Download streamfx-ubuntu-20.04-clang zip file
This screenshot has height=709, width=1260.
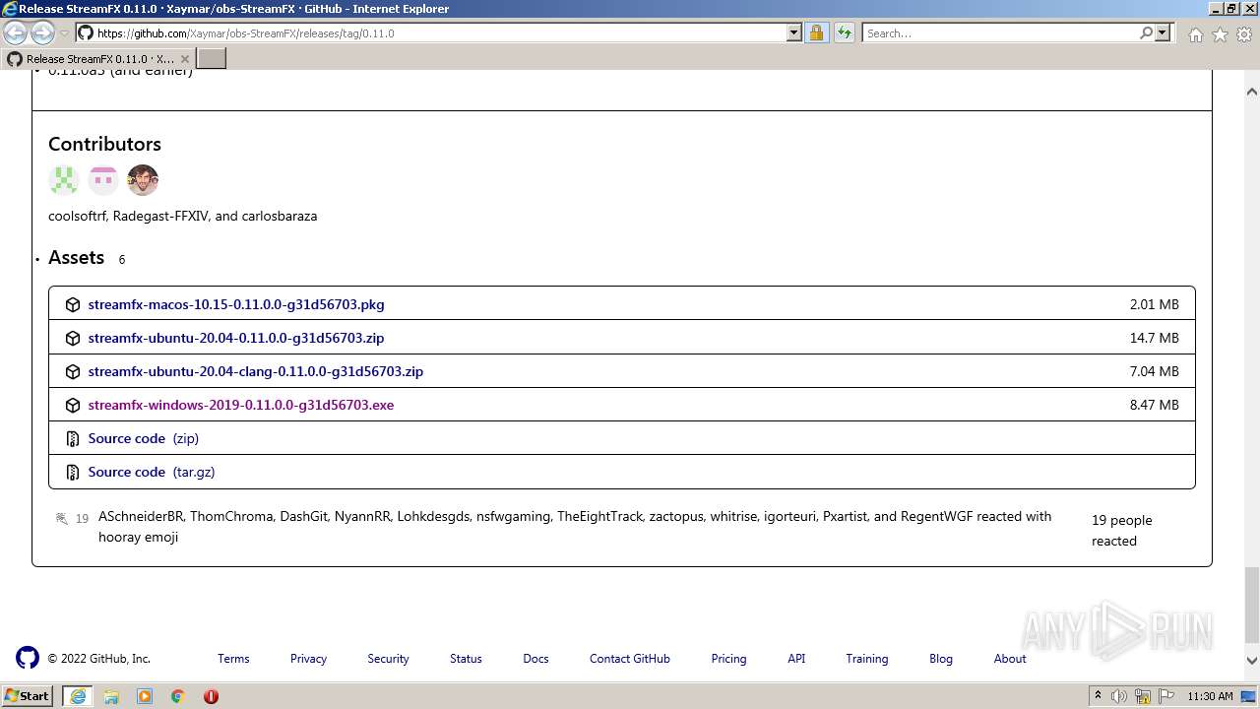tap(256, 371)
